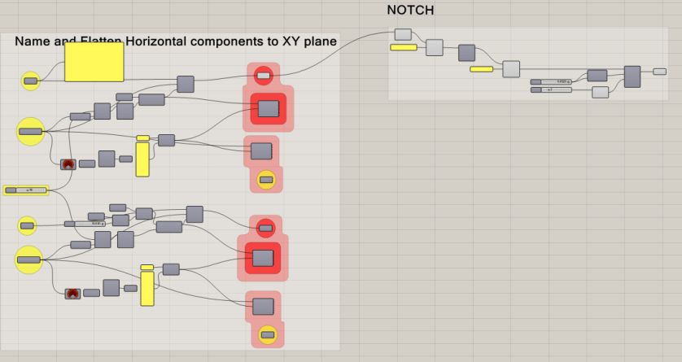Click the lower large red-highlighted component

[262, 258]
